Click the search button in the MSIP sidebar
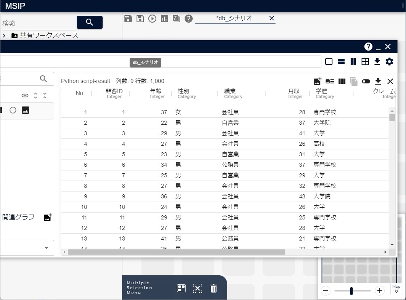Screen dimensions: 406x300 click(89, 22)
